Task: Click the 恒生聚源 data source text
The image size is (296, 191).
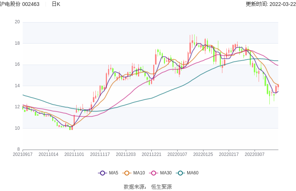Action: [x=161, y=187]
